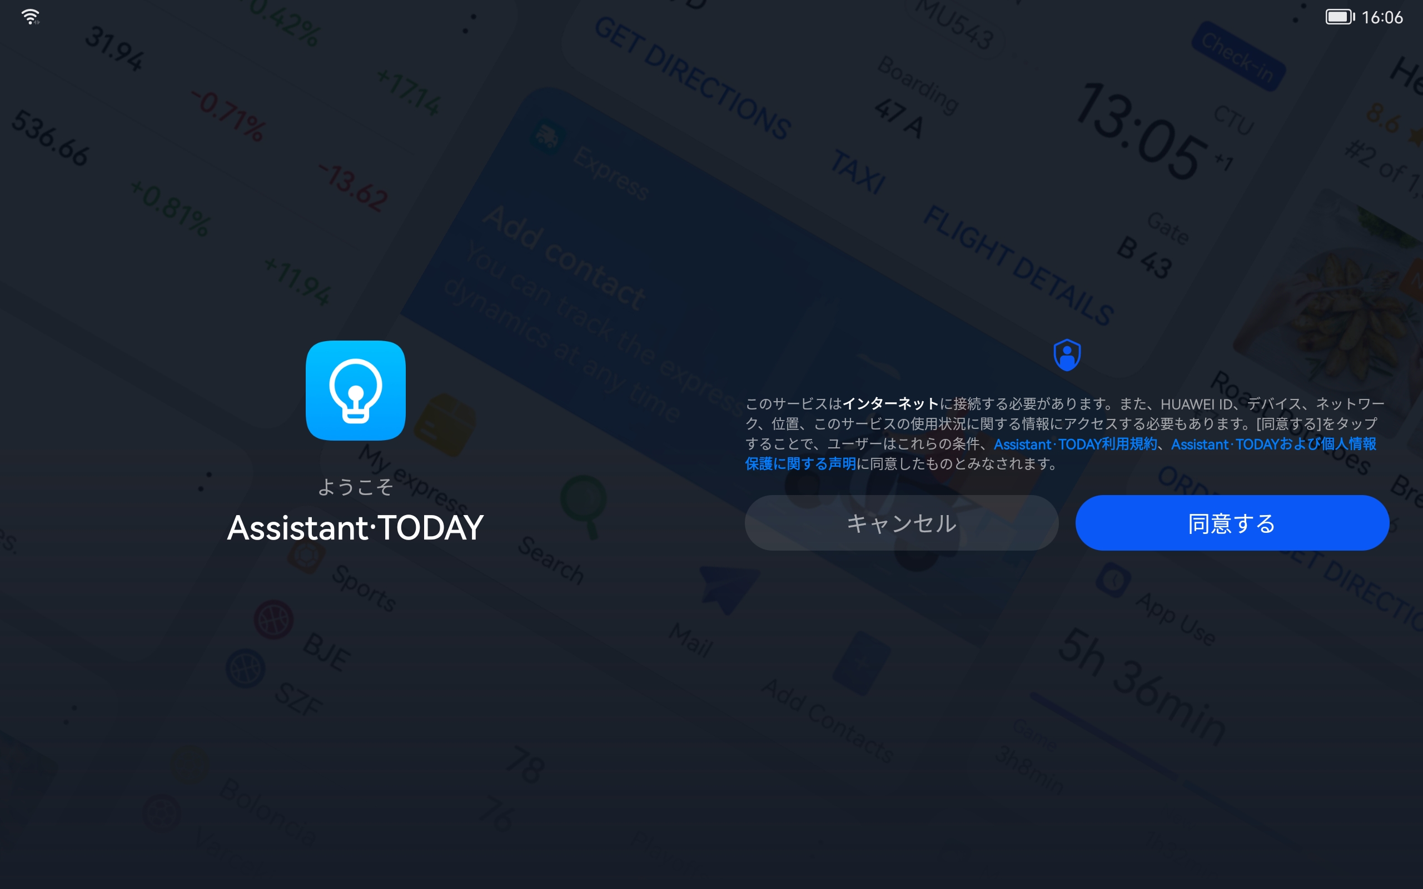Tap the 同意する agree button
Image resolution: width=1423 pixels, height=889 pixels.
(1232, 523)
